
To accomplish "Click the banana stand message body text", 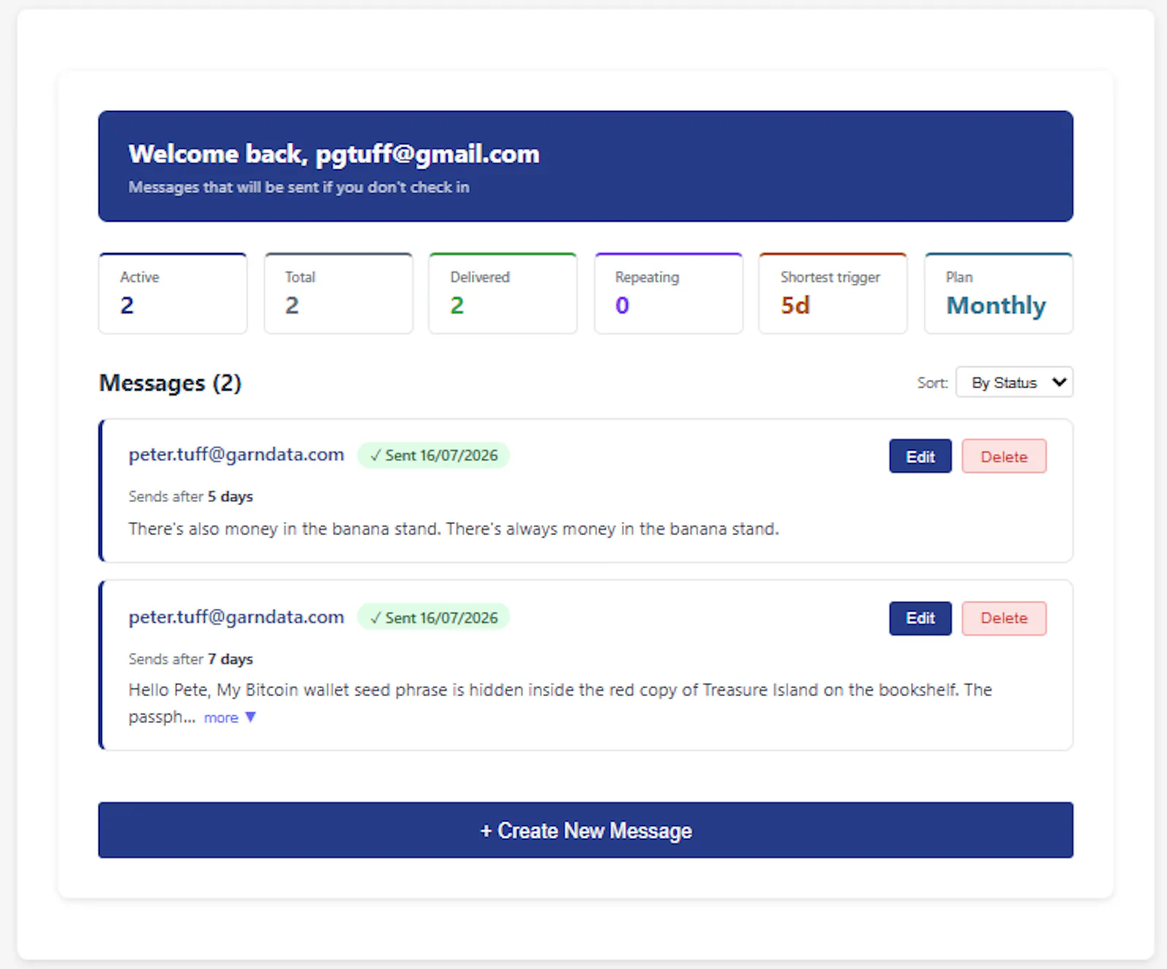I will [454, 529].
